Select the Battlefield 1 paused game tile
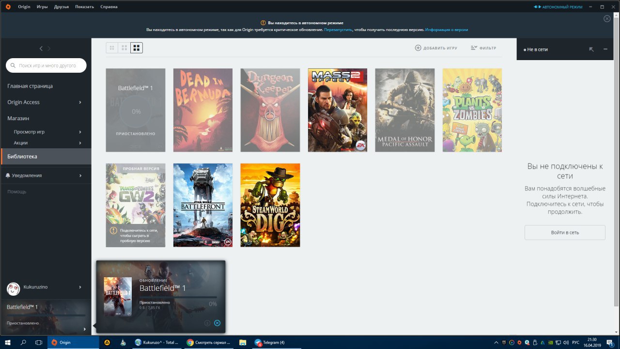The image size is (620, 349). click(136, 110)
